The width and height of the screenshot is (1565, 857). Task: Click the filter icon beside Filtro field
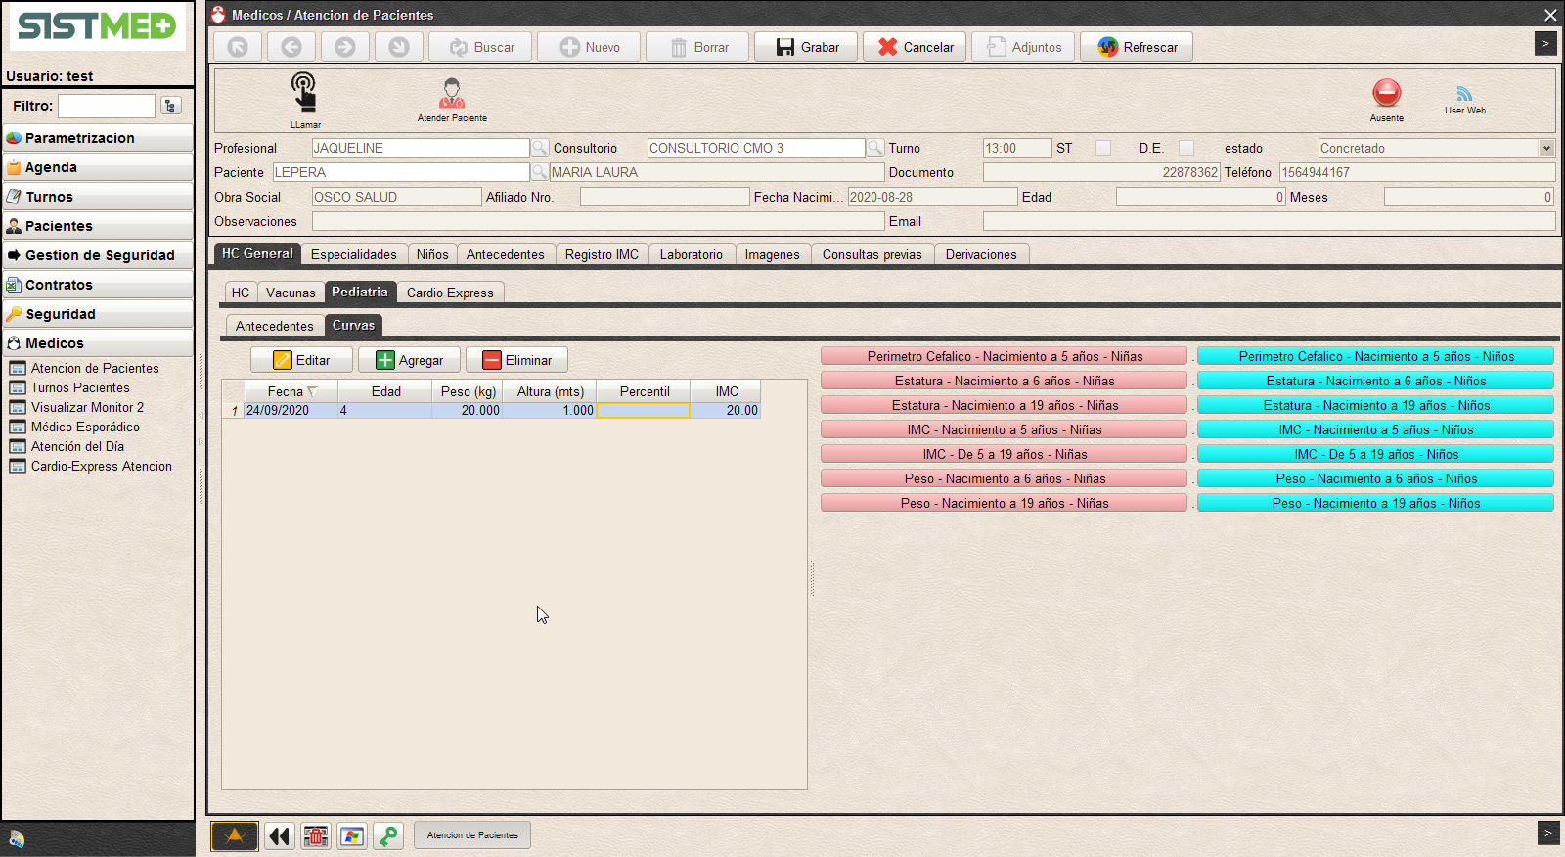pos(171,106)
